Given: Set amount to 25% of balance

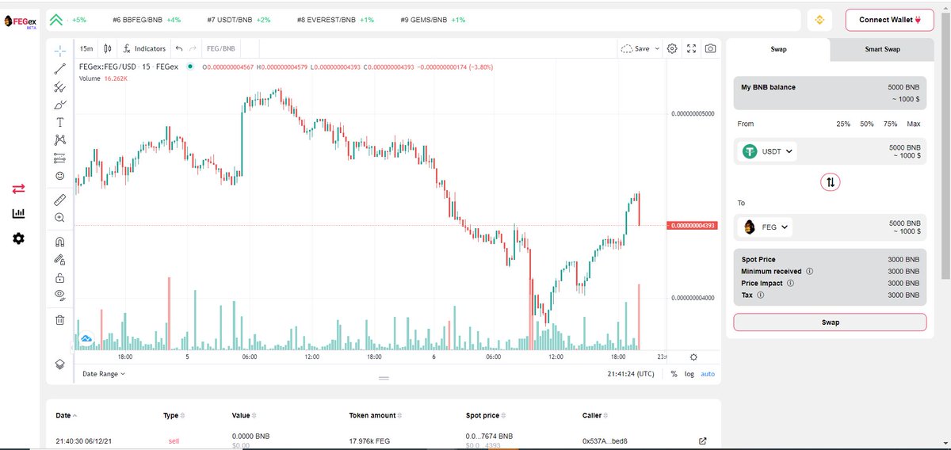Looking at the screenshot, I should (x=843, y=124).
